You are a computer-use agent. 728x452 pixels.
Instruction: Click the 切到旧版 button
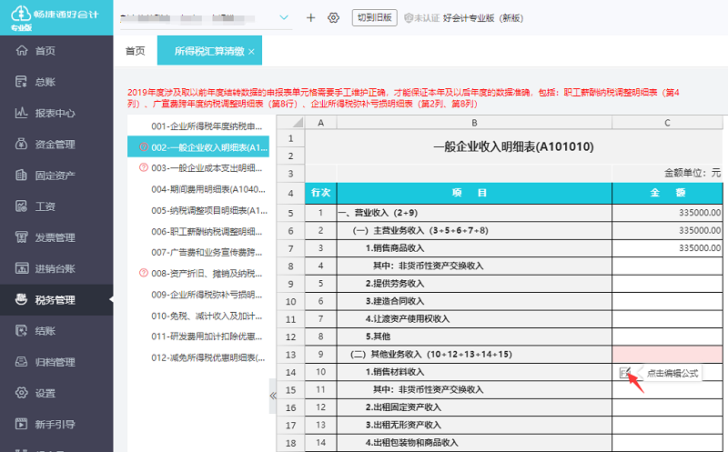point(373,17)
